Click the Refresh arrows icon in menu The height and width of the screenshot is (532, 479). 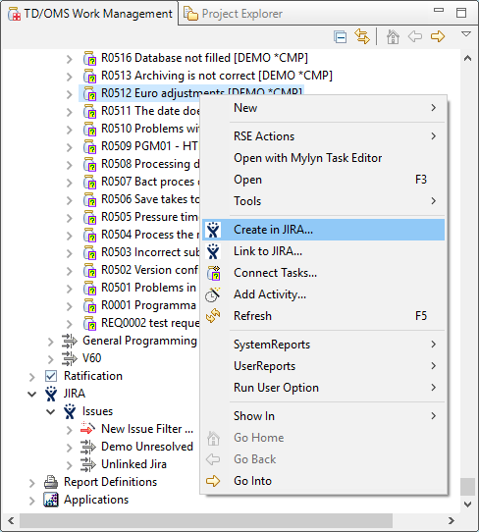point(213,316)
